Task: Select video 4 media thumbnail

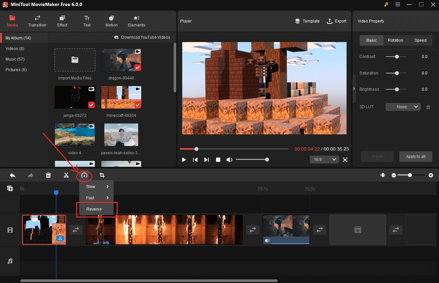Action: pyautogui.click(x=75, y=135)
